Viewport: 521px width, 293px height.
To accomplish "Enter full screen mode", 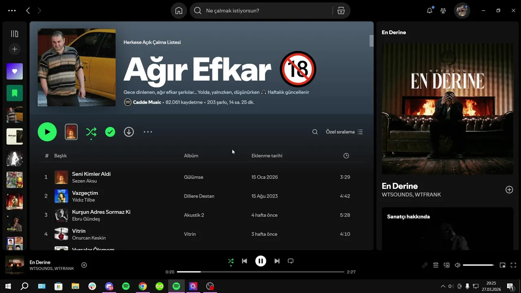I will click(513, 265).
